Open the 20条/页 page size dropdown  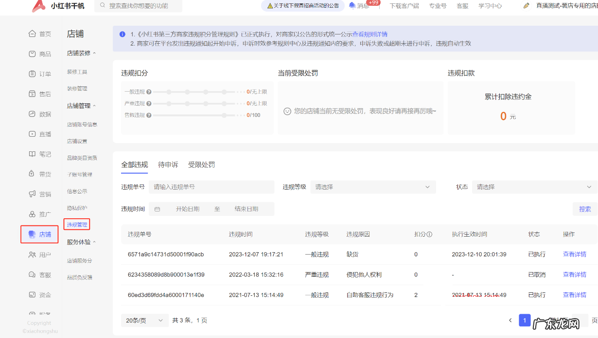144,320
